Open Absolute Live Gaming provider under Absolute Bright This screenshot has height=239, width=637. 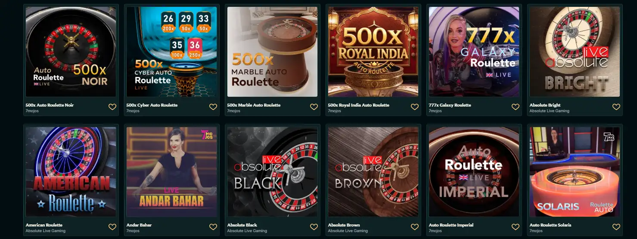pyautogui.click(x=549, y=111)
